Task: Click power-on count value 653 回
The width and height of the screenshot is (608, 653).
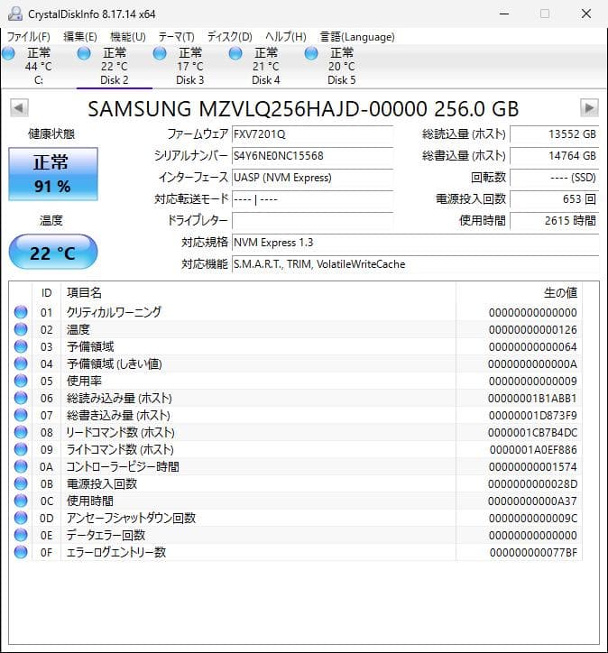Action: click(x=554, y=199)
